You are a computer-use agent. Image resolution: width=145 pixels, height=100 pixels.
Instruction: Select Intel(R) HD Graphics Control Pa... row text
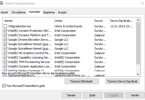point(30,53)
